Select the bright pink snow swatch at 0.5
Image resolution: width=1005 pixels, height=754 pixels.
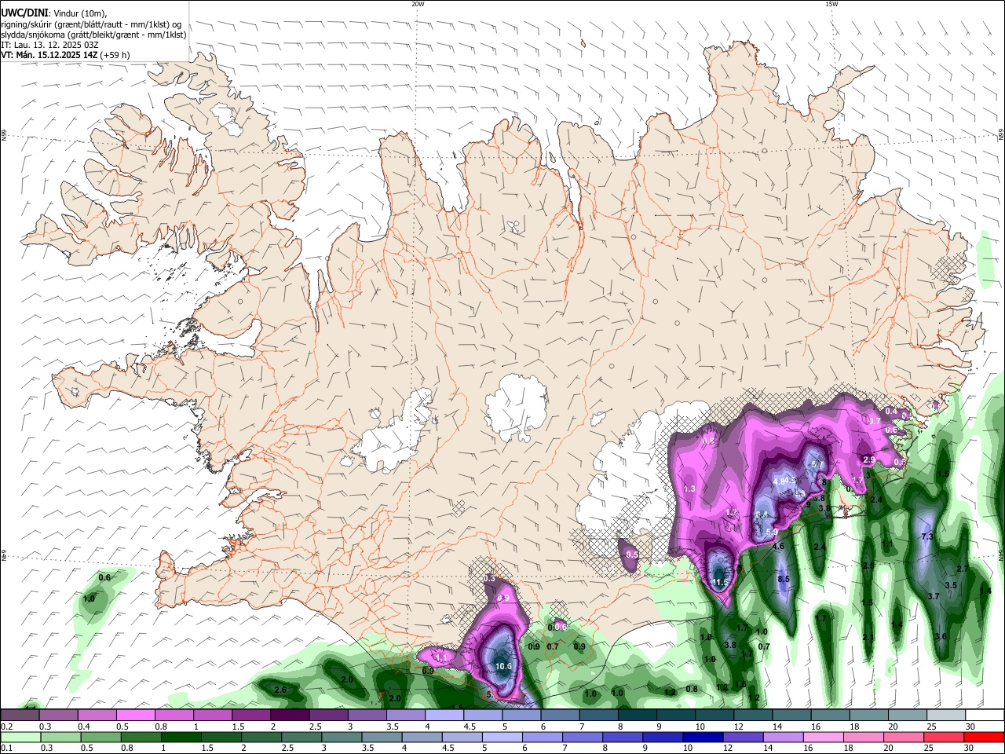(136, 716)
